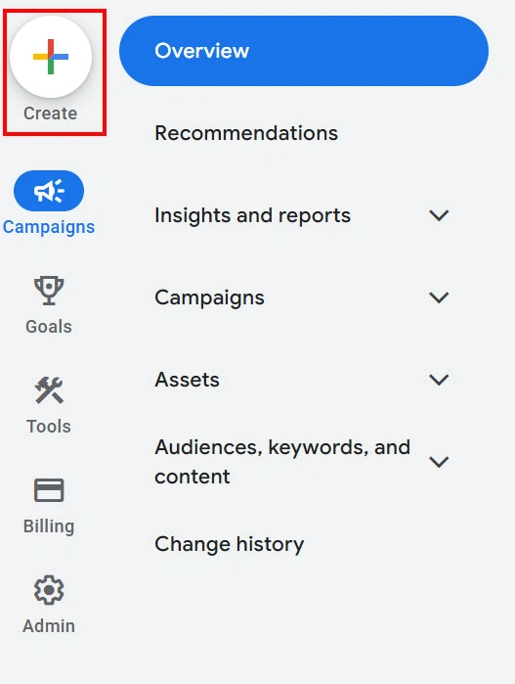The height and width of the screenshot is (684, 515).
Task: Click the Tools text label in sidebar
Action: point(49,427)
